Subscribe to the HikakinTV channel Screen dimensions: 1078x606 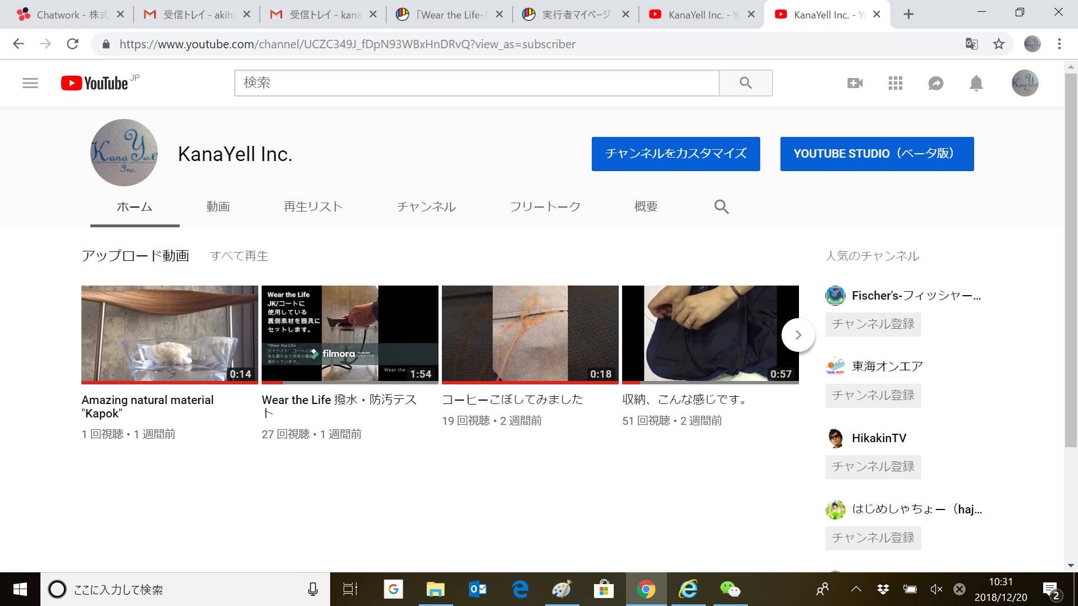(873, 466)
